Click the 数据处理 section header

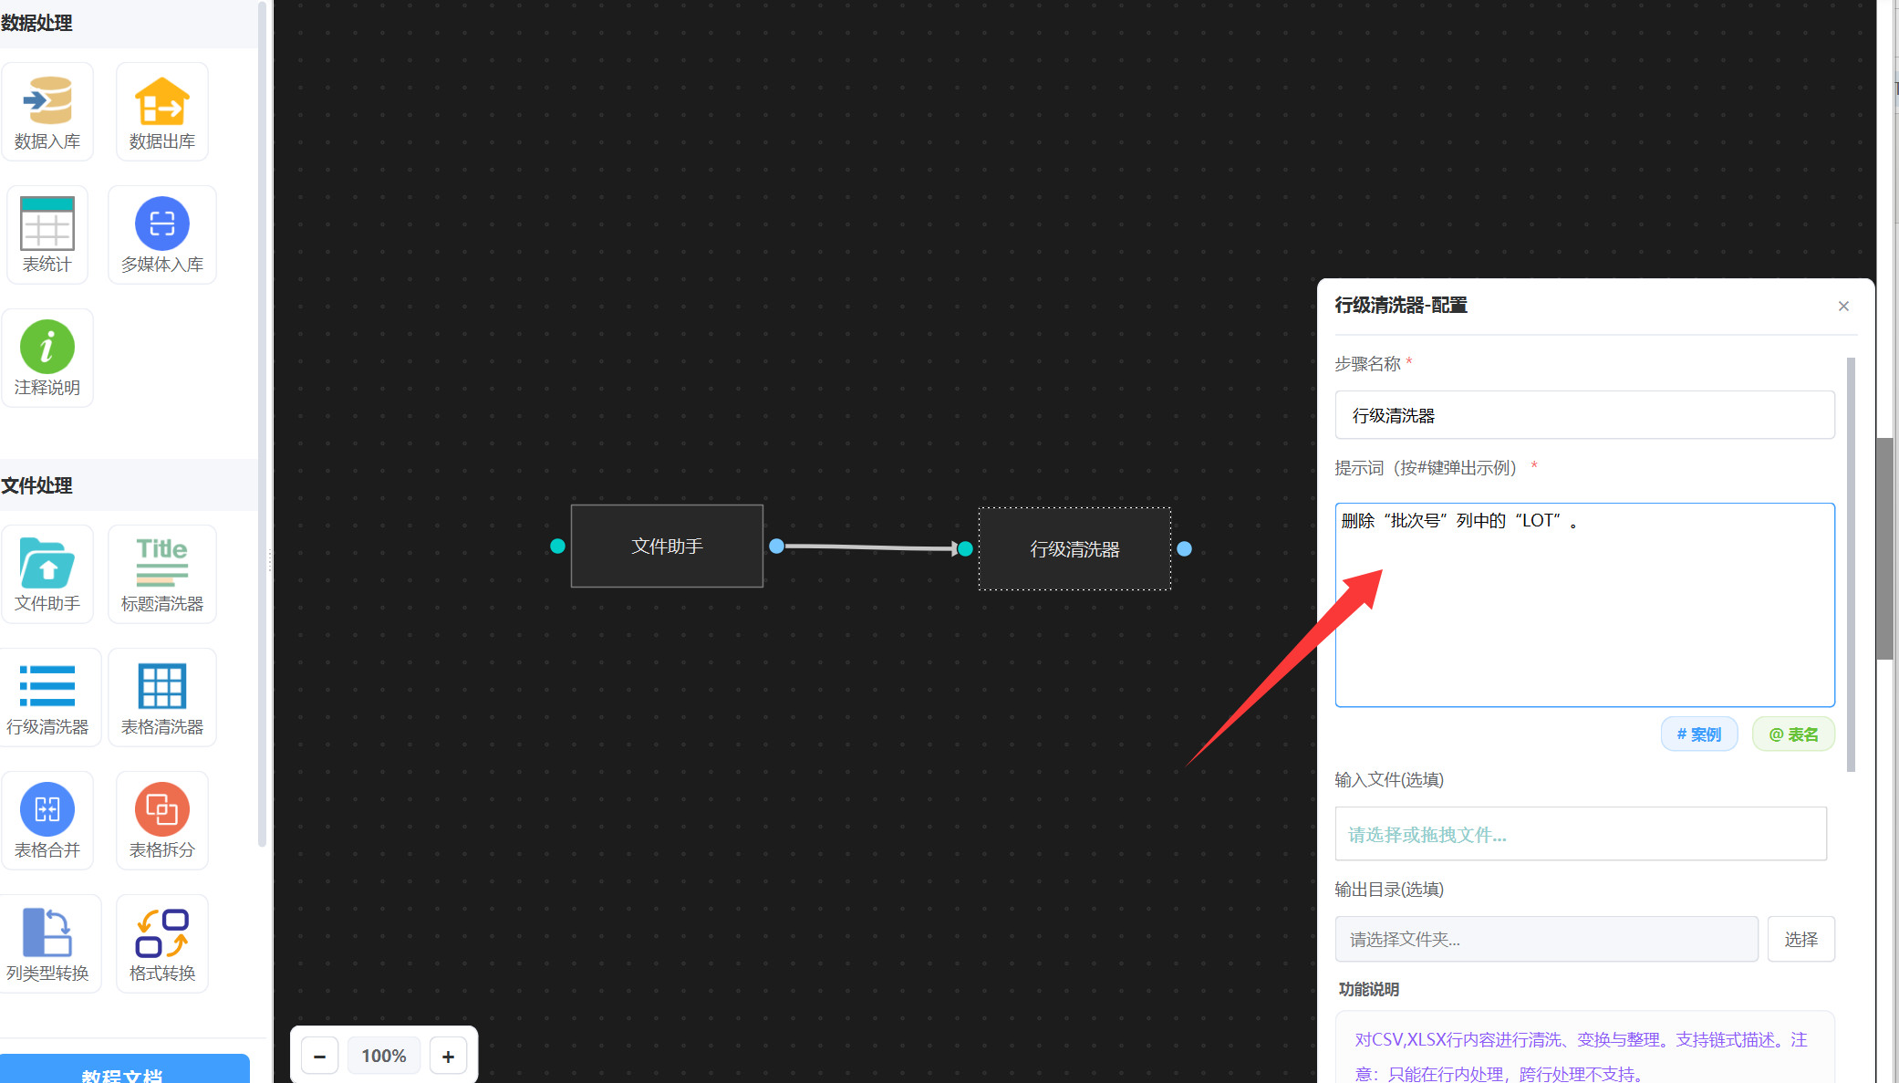point(36,23)
